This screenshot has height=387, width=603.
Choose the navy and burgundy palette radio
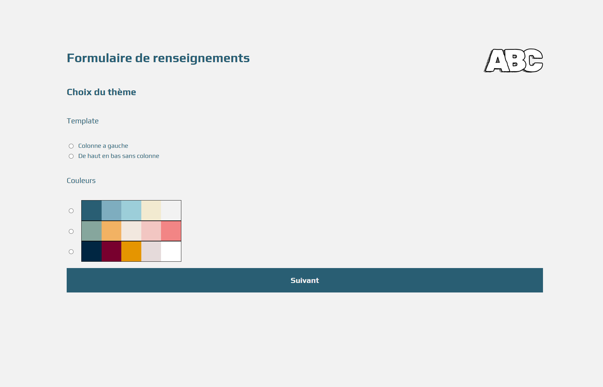[x=71, y=252]
